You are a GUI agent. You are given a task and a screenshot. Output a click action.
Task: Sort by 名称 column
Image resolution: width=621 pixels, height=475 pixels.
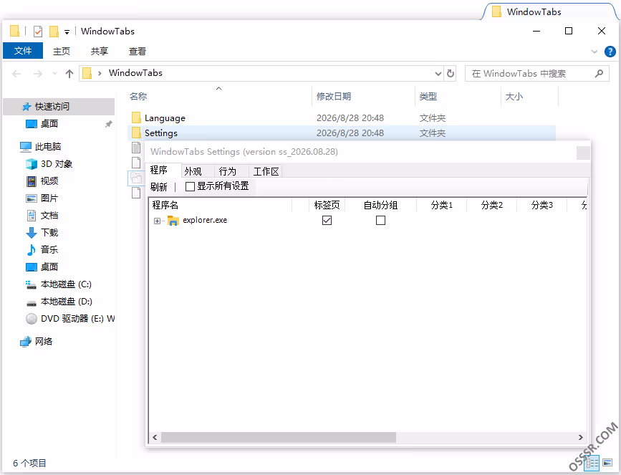[x=138, y=96]
